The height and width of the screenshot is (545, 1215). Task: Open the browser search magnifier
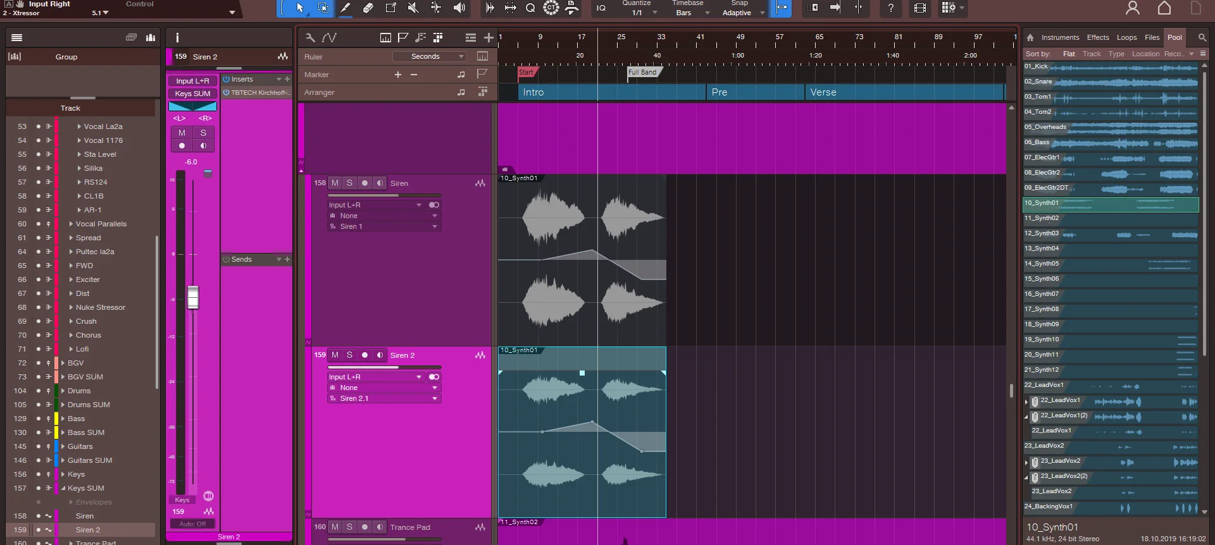pos(1202,37)
